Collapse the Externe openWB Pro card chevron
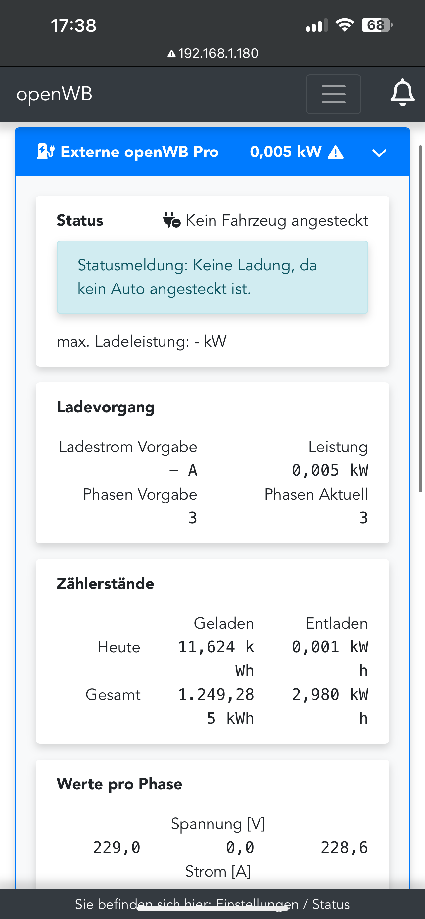Image resolution: width=425 pixels, height=919 pixels. coord(379,153)
